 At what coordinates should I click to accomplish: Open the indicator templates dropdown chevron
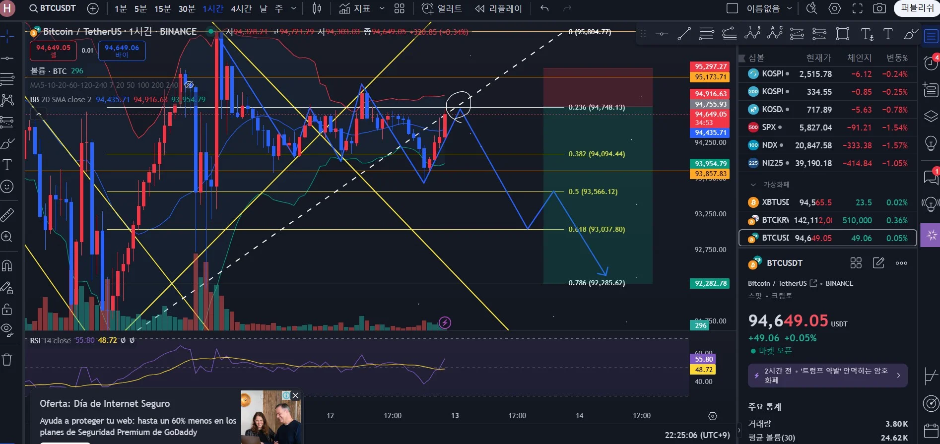click(x=382, y=8)
